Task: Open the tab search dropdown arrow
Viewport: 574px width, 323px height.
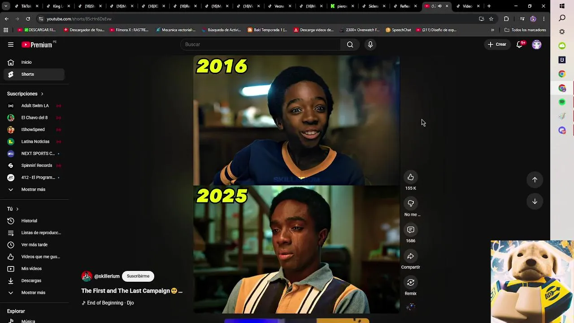Action: pyautogui.click(x=6, y=6)
